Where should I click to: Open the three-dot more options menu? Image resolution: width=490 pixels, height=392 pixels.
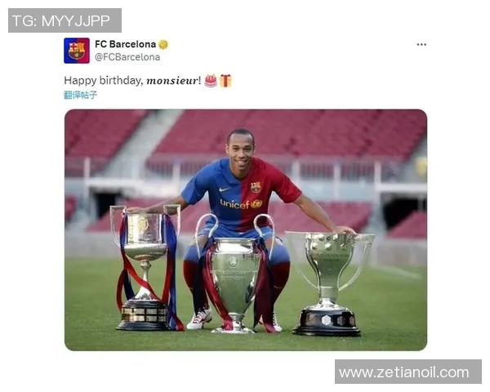tap(421, 45)
